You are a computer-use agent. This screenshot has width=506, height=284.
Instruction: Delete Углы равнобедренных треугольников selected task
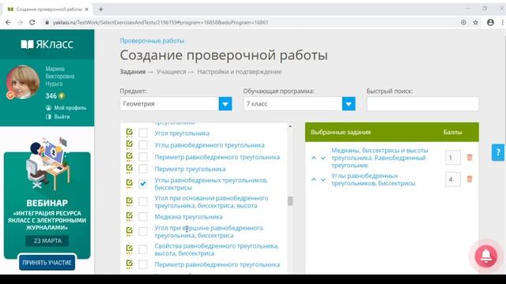click(470, 179)
